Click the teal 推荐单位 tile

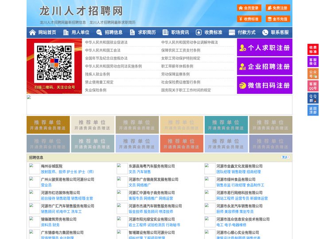(x=226, y=125)
